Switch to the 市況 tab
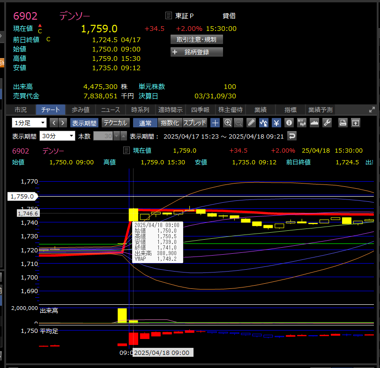380x368 pixels. [21, 110]
